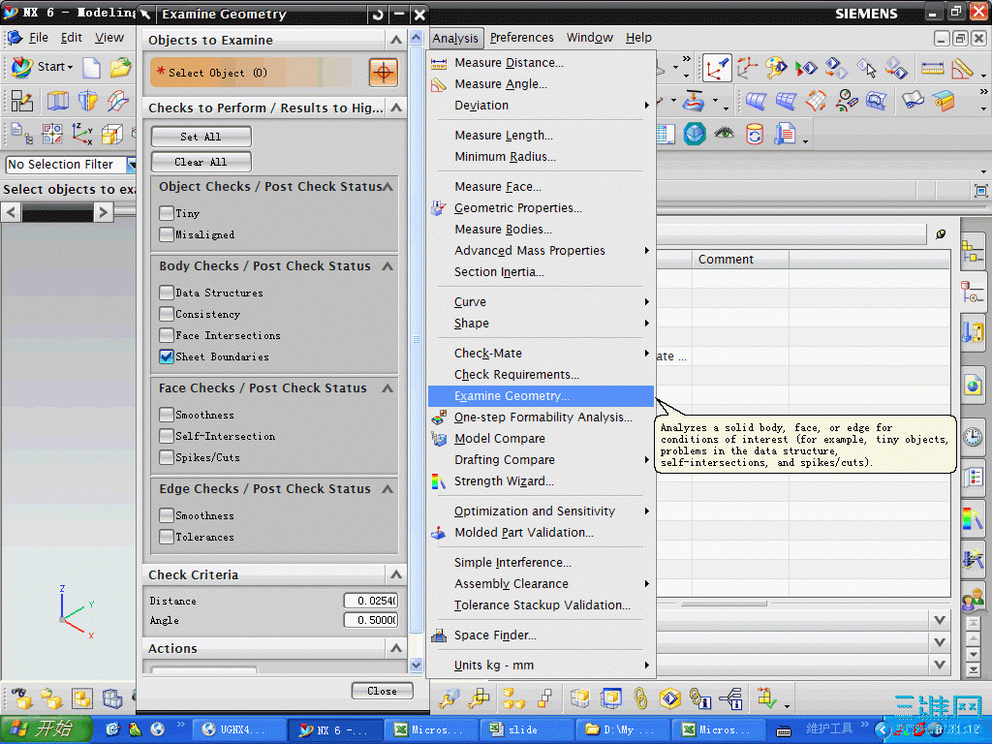Open the Start dropdown menu
992x744 pixels.
[x=43, y=67]
